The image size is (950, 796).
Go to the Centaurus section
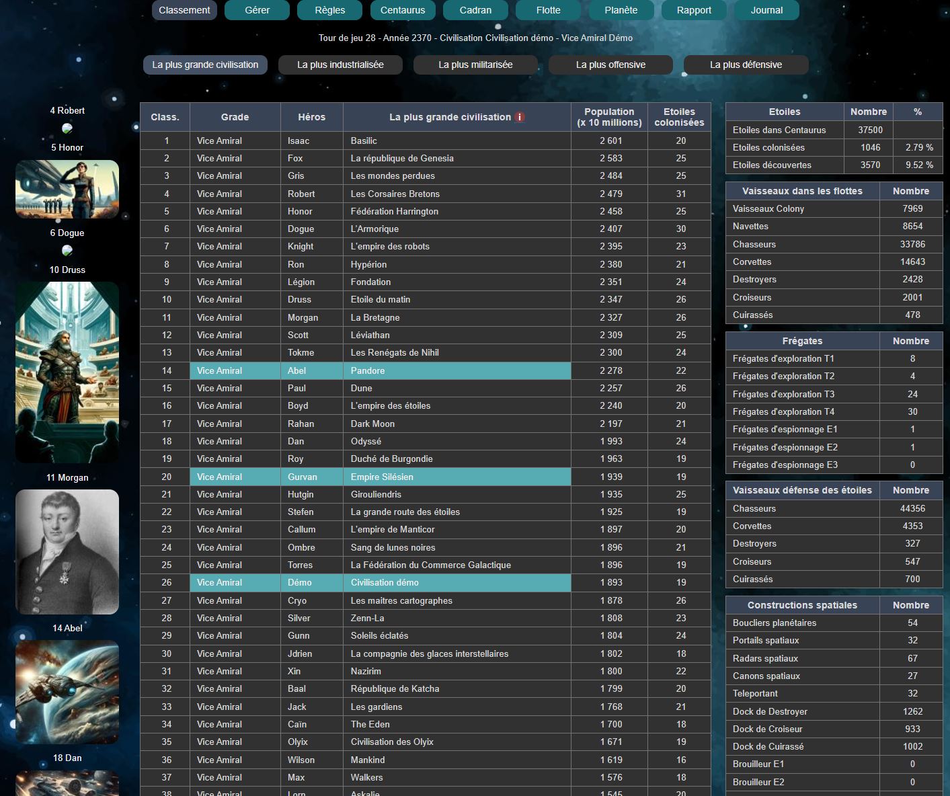[x=403, y=10]
